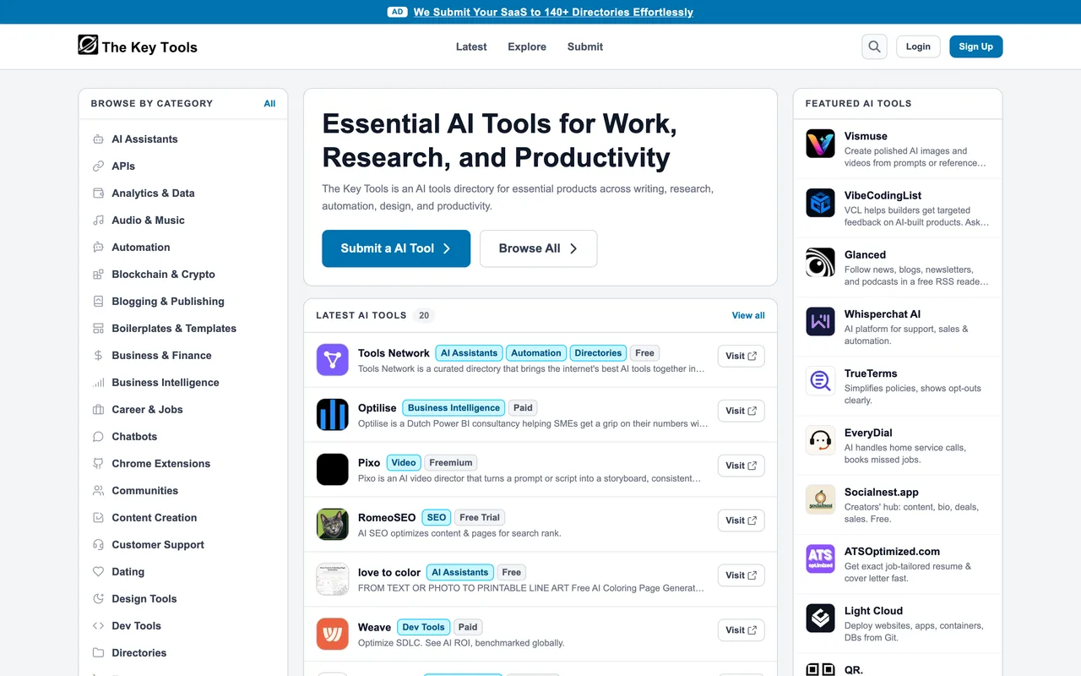
Task: Visit Tools Network external link
Action: click(741, 356)
